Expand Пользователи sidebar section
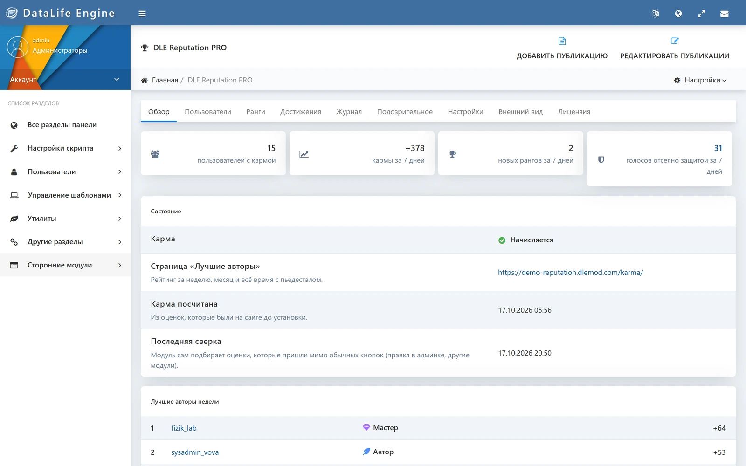Screen dimensions: 746x466 [x=65, y=171]
